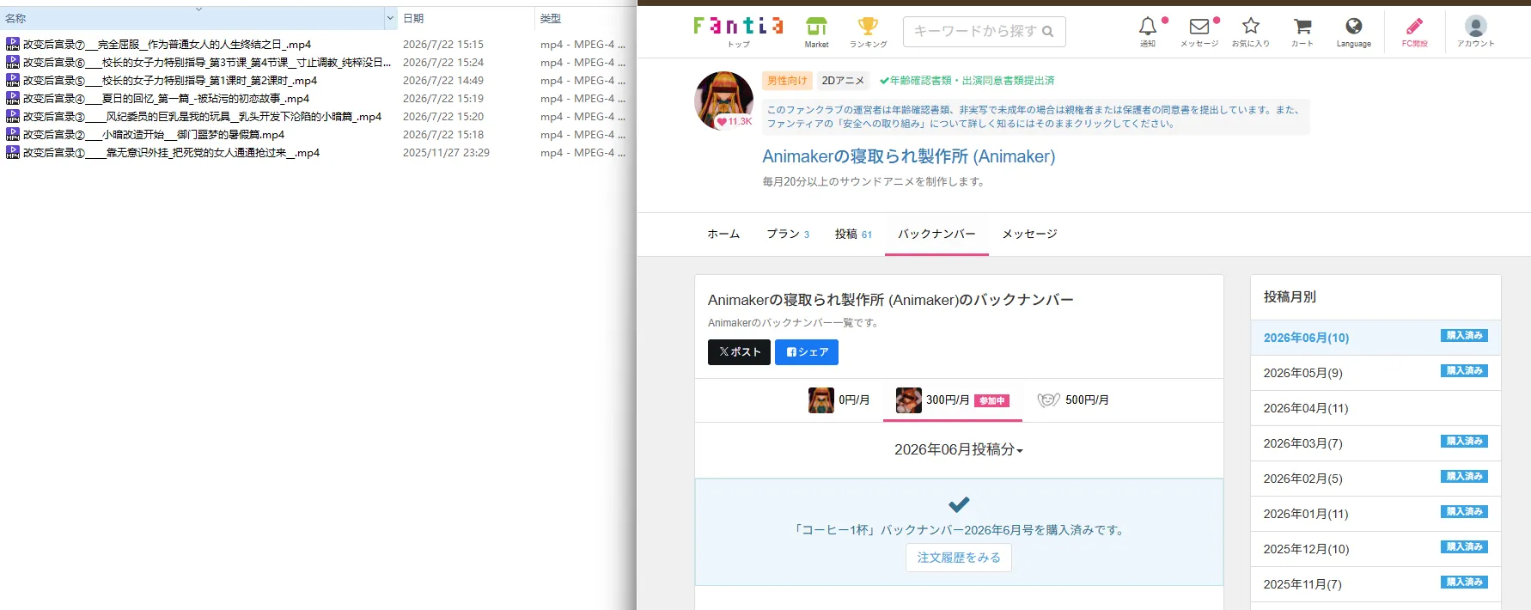Open the shopping cart icon
This screenshot has width=1531, height=610.
(x=1302, y=27)
